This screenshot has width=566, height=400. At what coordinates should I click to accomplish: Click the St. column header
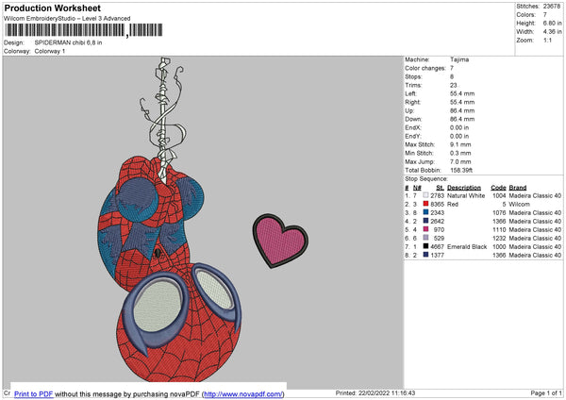point(440,188)
